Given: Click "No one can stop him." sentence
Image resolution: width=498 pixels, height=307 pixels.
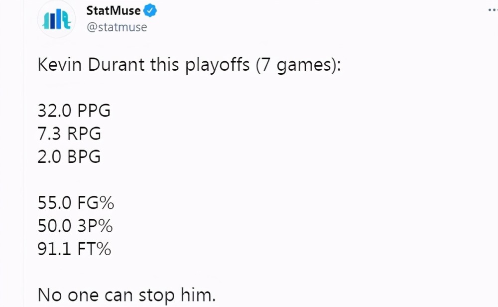Looking at the screenshot, I should [126, 295].
